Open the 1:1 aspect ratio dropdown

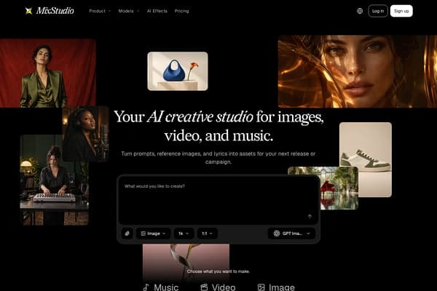(208, 234)
